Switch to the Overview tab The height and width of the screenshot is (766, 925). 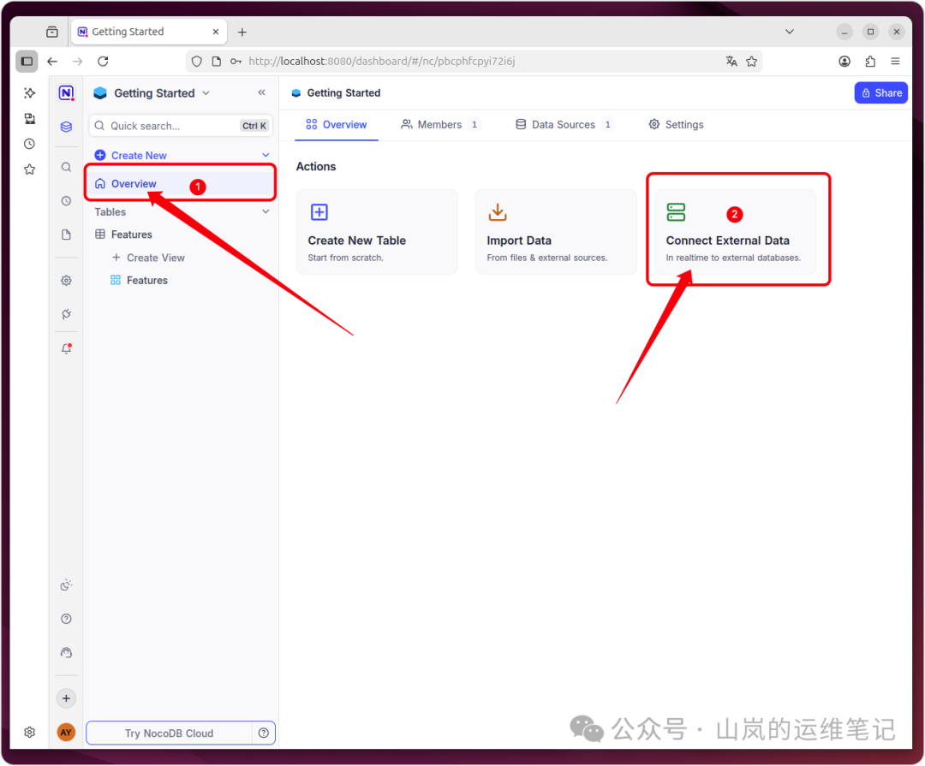tap(337, 124)
